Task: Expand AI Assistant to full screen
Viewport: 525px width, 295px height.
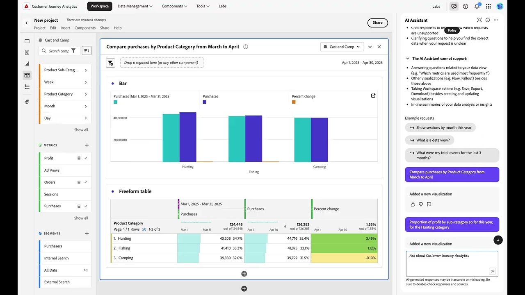Action: point(479,20)
